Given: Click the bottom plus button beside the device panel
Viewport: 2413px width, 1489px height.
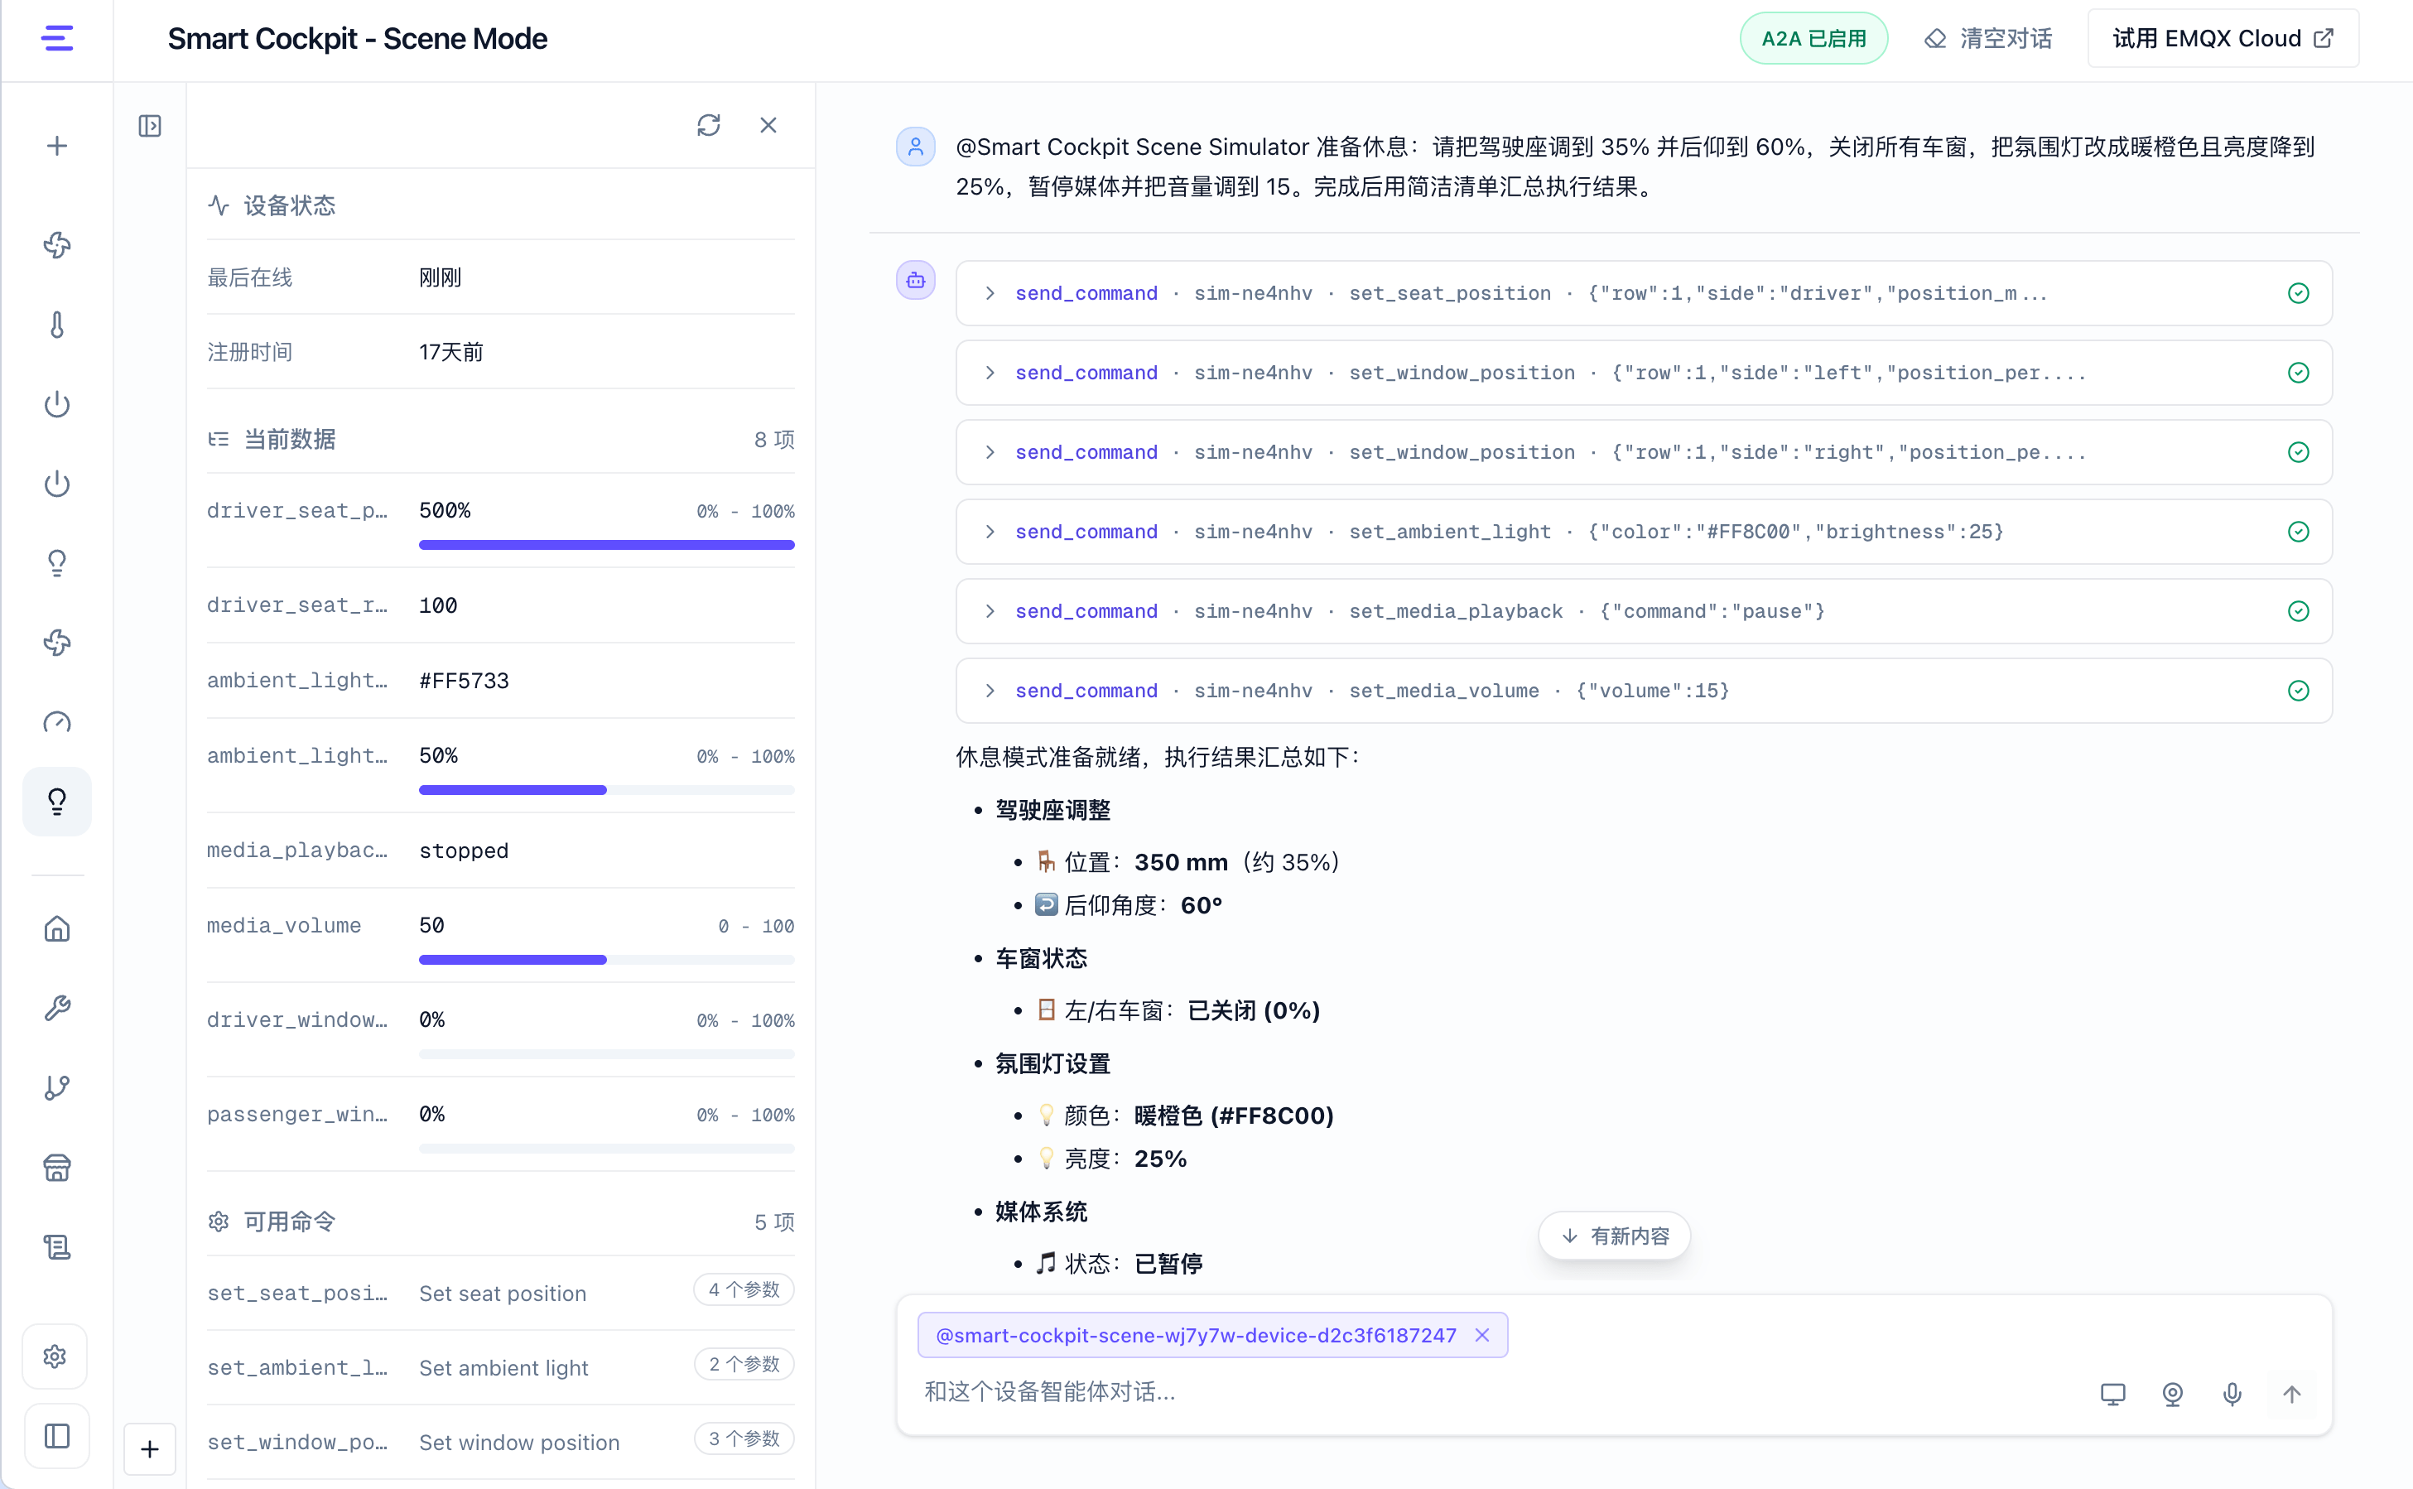Looking at the screenshot, I should (x=150, y=1448).
